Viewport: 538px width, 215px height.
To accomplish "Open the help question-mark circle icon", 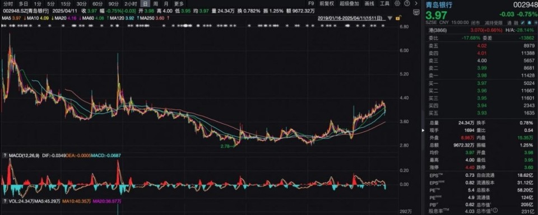I will click(x=406, y=4).
